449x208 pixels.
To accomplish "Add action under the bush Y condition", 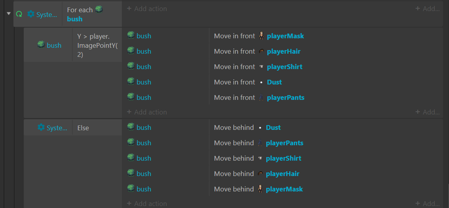I will click(x=147, y=112).
